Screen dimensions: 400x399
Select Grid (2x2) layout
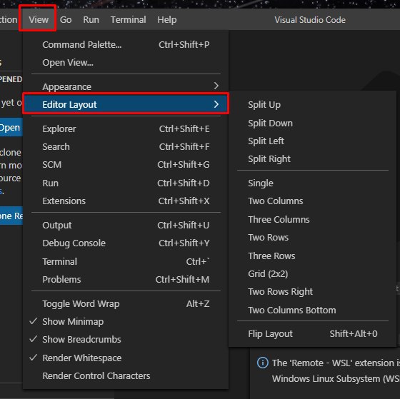[x=313, y=274]
